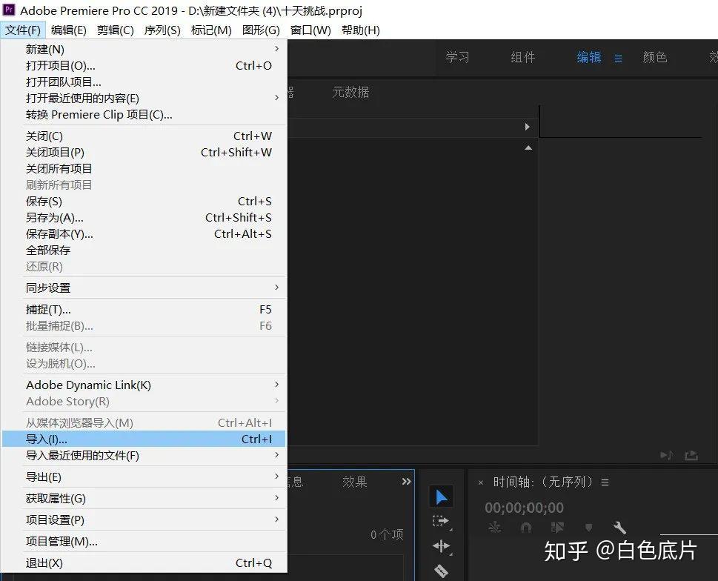Select the Track Select Forward tool
The width and height of the screenshot is (718, 581).
tap(441, 522)
